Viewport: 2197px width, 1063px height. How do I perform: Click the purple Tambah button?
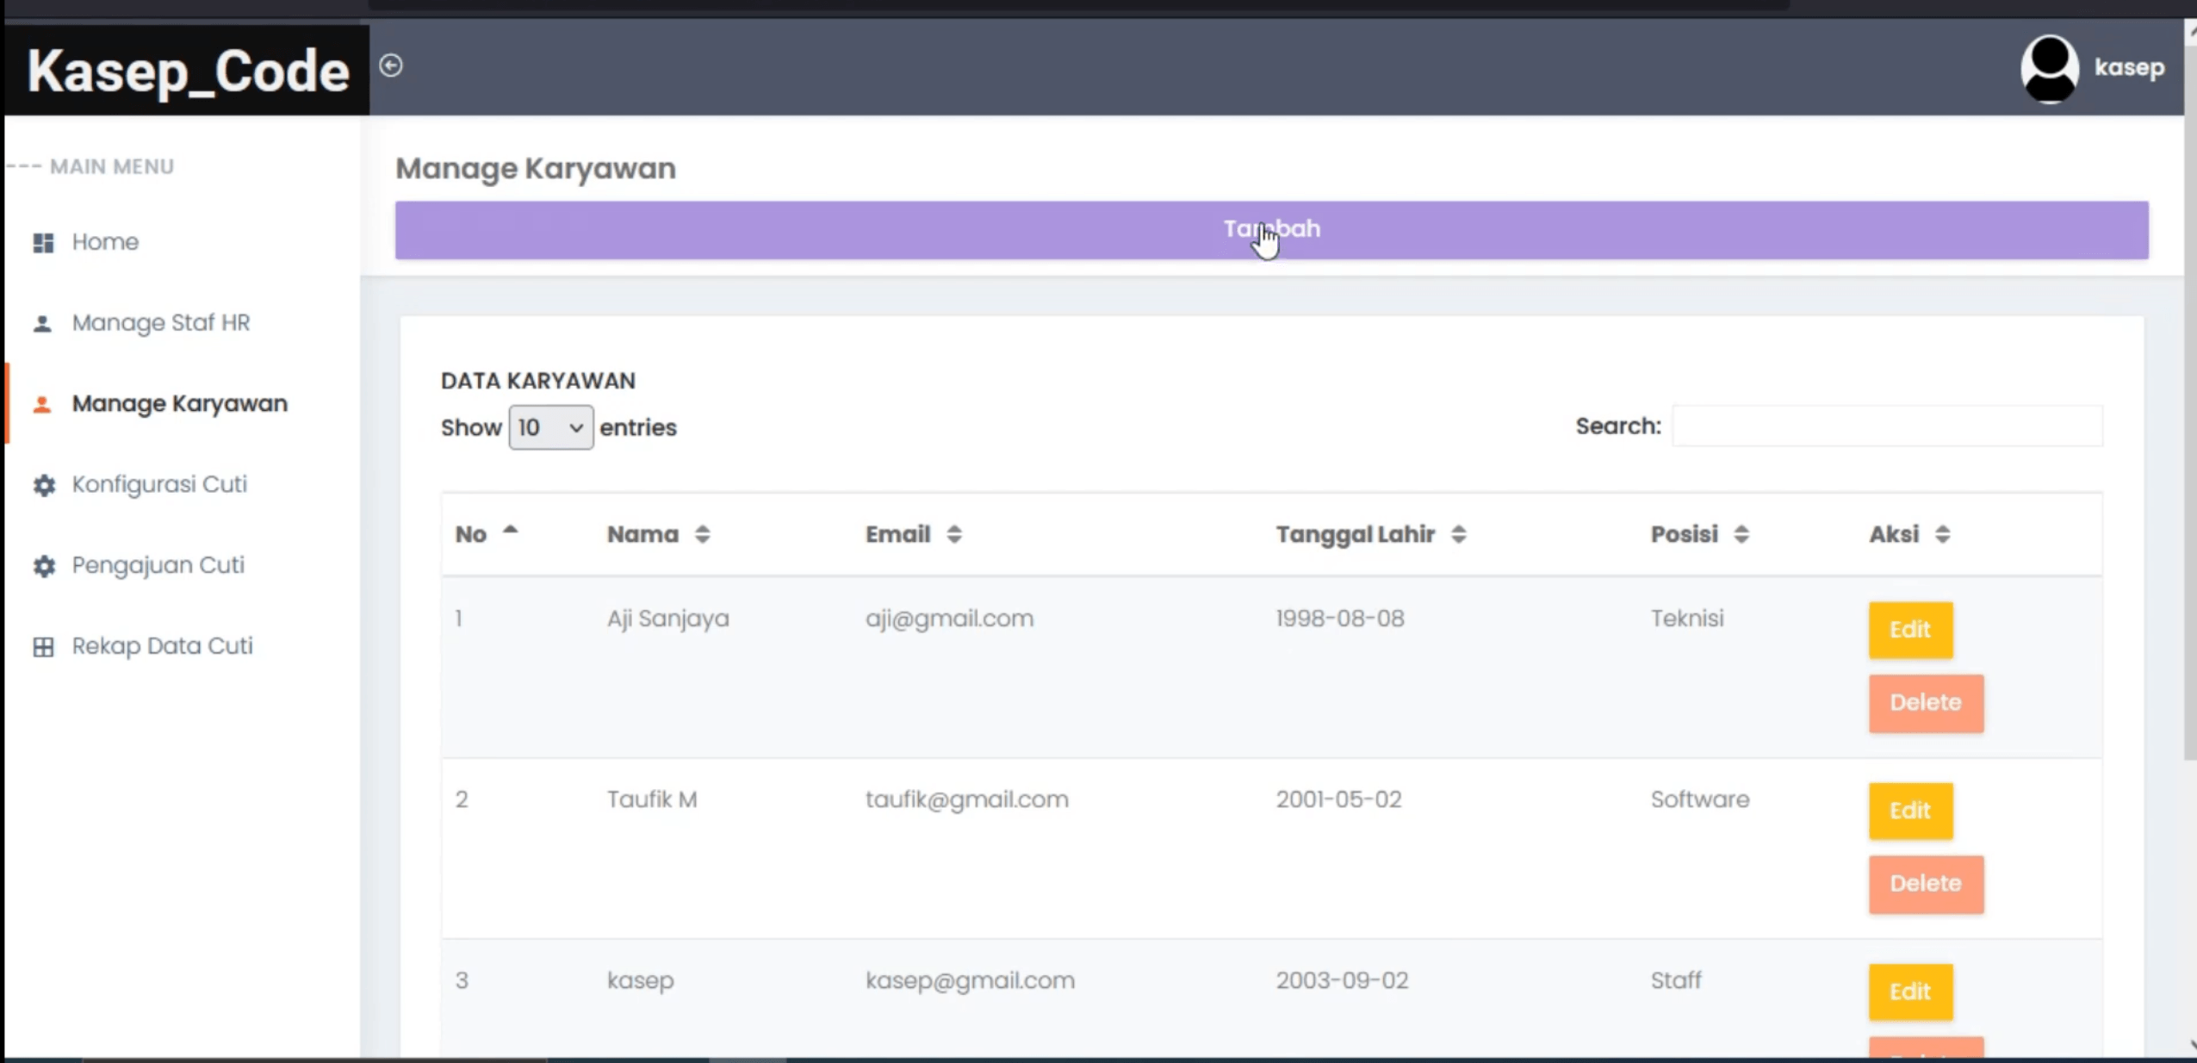[x=1271, y=230]
